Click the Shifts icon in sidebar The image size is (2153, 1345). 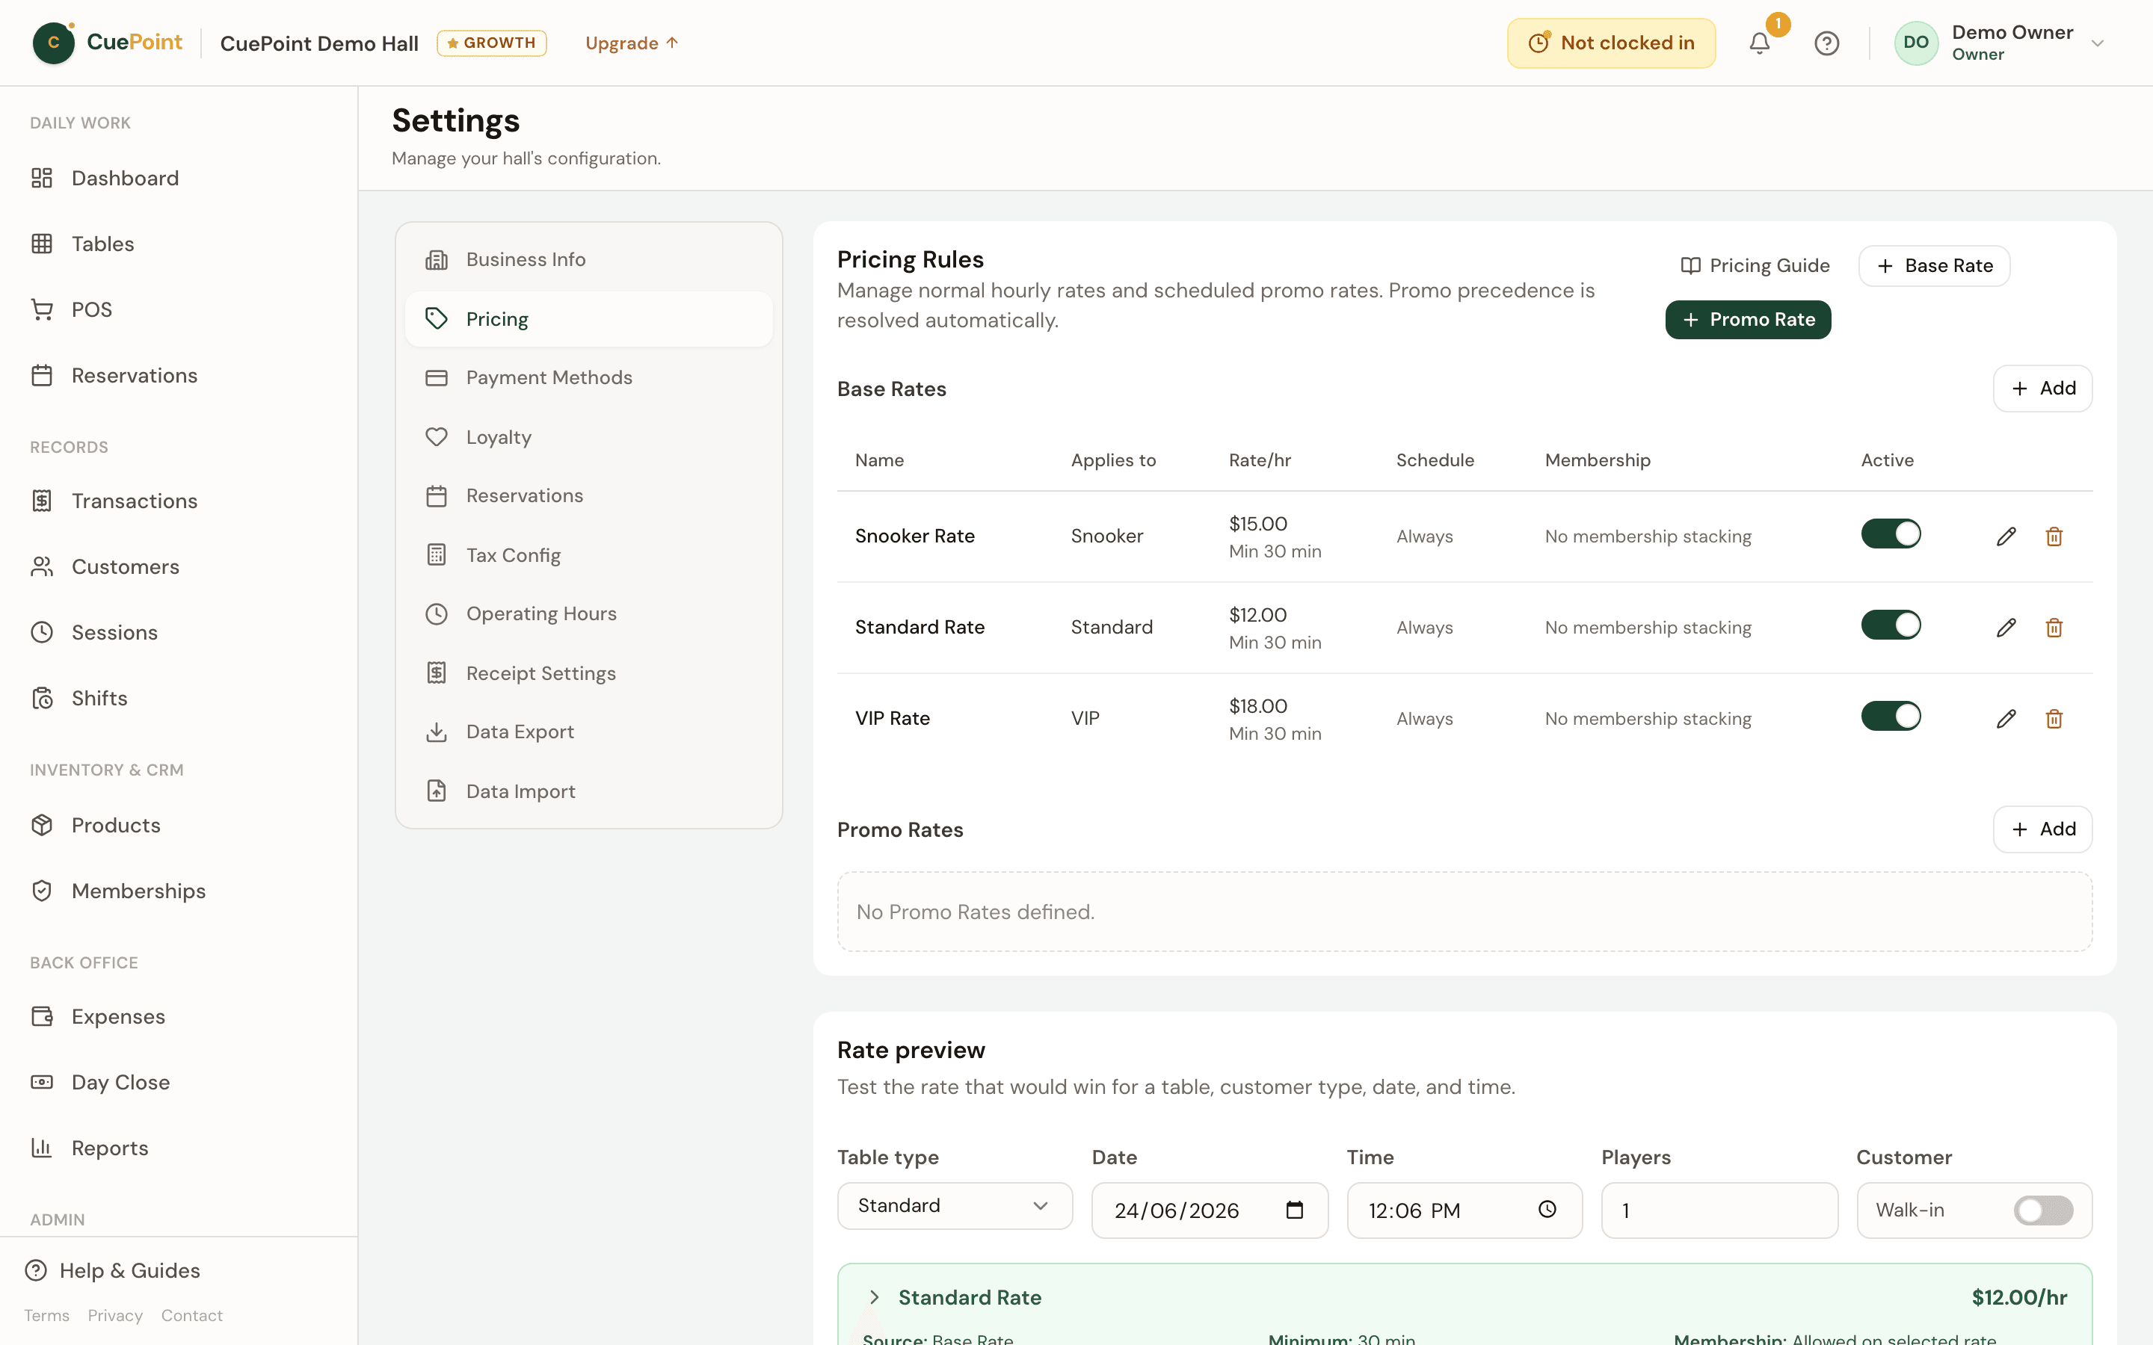click(42, 699)
